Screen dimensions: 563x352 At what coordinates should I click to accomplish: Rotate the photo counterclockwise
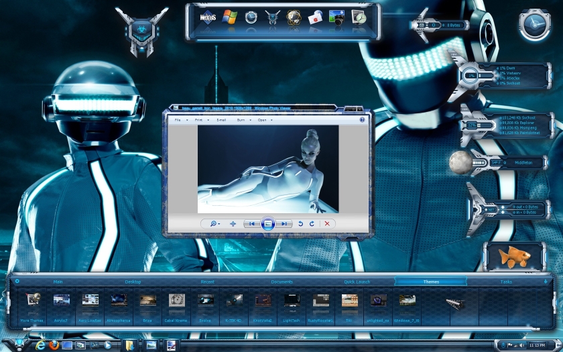click(x=301, y=223)
